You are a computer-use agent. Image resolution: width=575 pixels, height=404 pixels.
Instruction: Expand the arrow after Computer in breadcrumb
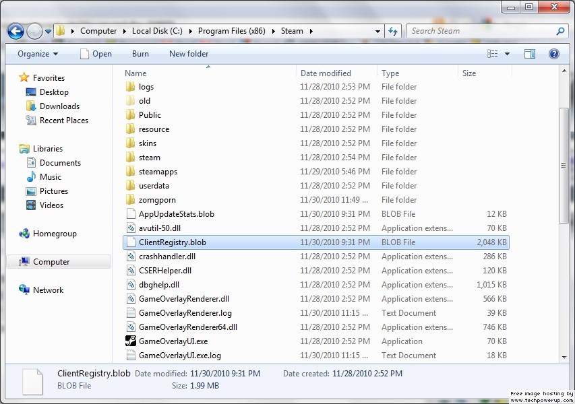[124, 31]
